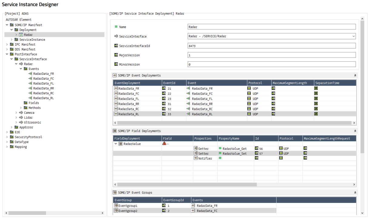This screenshot has height=218, width=370.
Task: Select the ServiceInstance tree item
Action: 32,40
